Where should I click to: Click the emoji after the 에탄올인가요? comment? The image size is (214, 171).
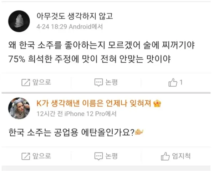coord(139,132)
